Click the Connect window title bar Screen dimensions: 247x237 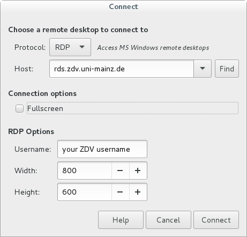[x=123, y=6]
